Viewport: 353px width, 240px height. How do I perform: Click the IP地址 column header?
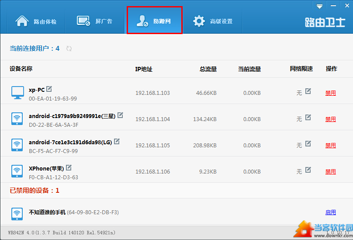[x=144, y=69]
